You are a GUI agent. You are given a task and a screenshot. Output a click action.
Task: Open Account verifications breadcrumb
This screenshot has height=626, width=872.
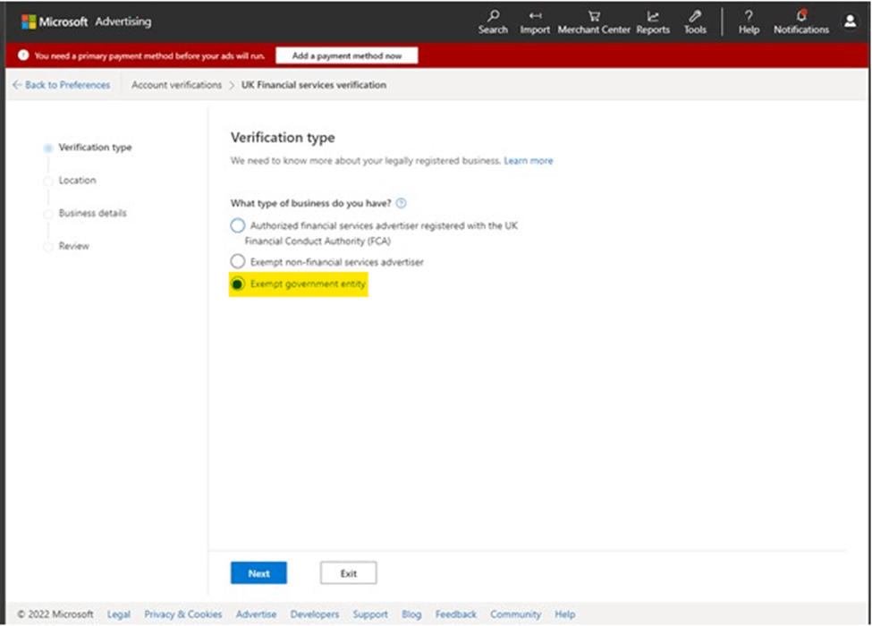(176, 85)
